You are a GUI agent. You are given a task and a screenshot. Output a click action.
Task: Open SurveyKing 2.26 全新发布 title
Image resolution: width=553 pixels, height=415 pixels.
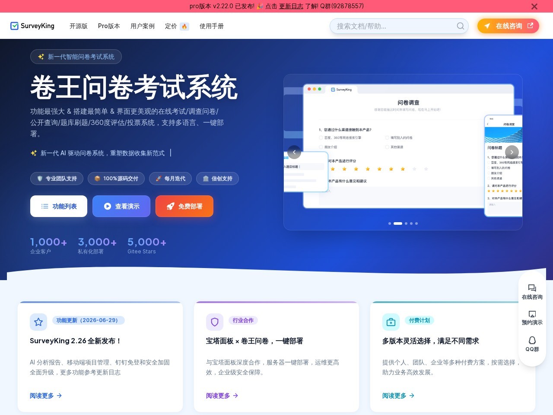tap(75, 341)
